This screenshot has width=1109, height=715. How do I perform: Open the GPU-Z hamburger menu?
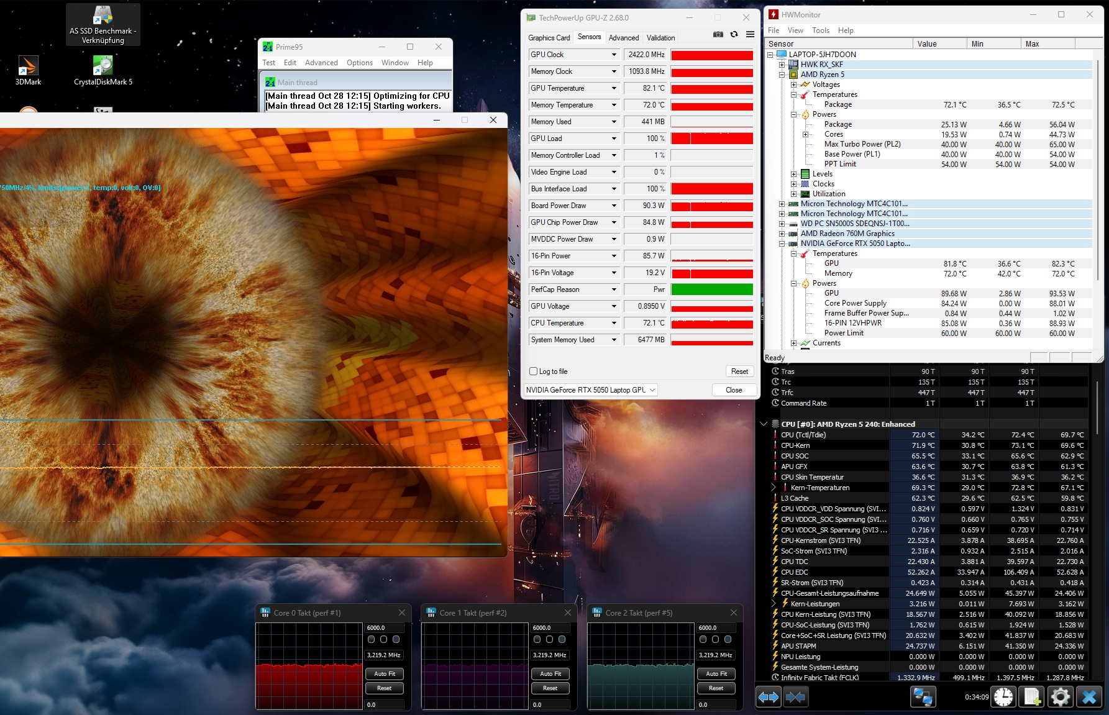pos(750,35)
